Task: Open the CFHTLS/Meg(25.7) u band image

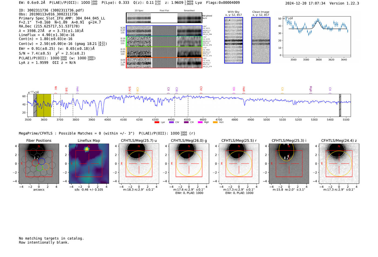Action: tap(139, 163)
